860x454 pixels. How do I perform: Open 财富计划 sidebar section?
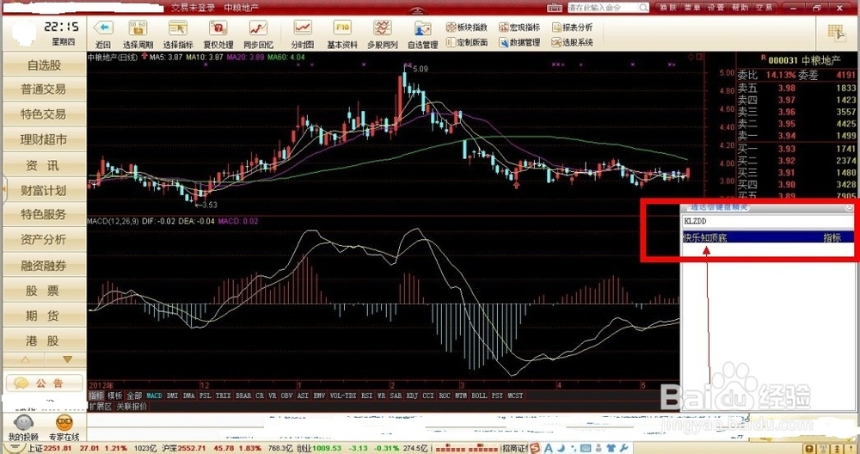click(x=45, y=190)
